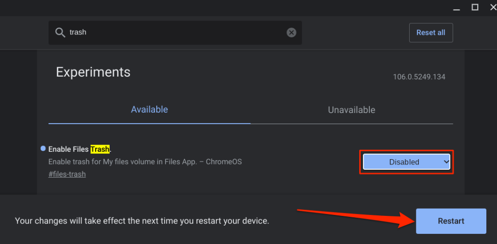Maximize the flags window
This screenshot has width=497, height=244.
coord(475,7)
